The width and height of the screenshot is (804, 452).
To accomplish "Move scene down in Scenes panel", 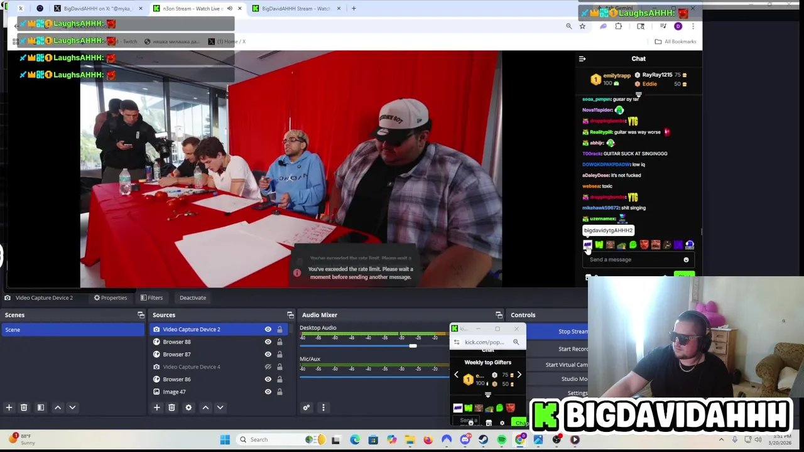I will tap(72, 407).
